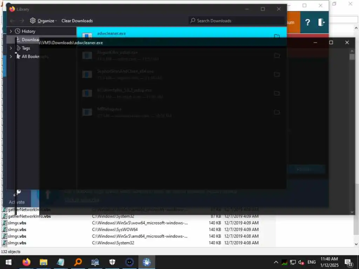This screenshot has height=269, width=359.
Task: Open the orange magnifier search app
Action: click(77, 262)
